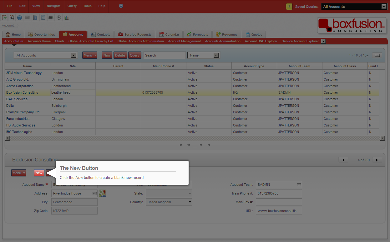Expand the form applet Menu button
The width and height of the screenshot is (390, 242).
coord(19,173)
